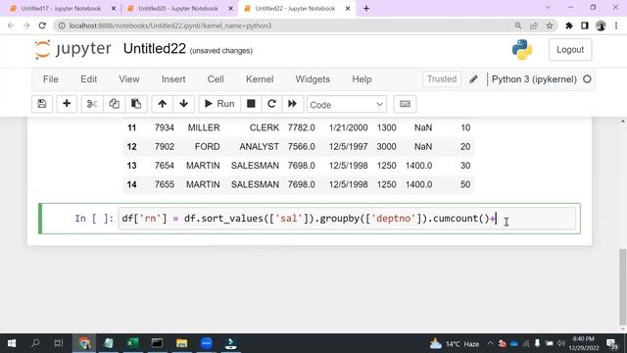
Task: Open the File menu
Action: point(50,79)
